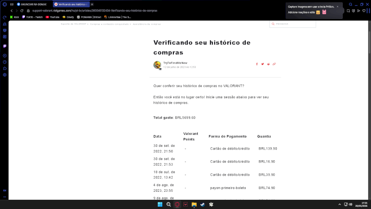Open the ad blocker shield icon

click(353, 11)
